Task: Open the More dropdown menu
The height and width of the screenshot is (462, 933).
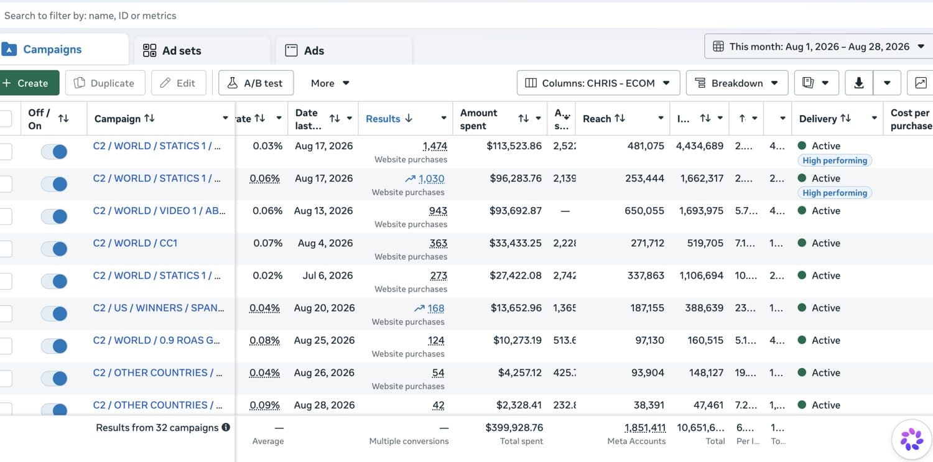Action: pyautogui.click(x=330, y=83)
